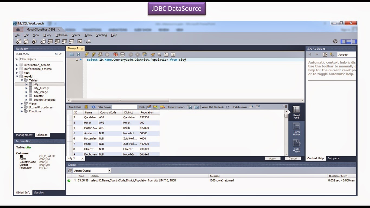Expand the Views node in SCHEMAS
370x208 pixels.
coord(22,103)
